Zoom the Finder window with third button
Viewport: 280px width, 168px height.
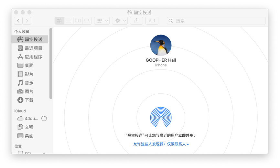[29, 12]
